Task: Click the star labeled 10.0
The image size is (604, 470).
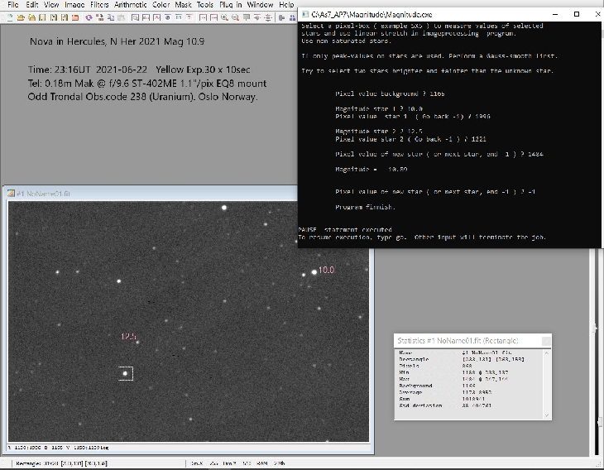Action: [314, 271]
